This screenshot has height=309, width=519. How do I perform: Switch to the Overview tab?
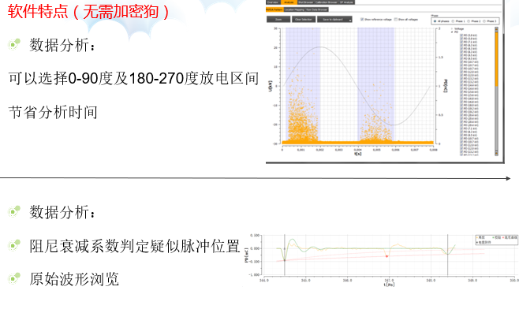click(273, 2)
